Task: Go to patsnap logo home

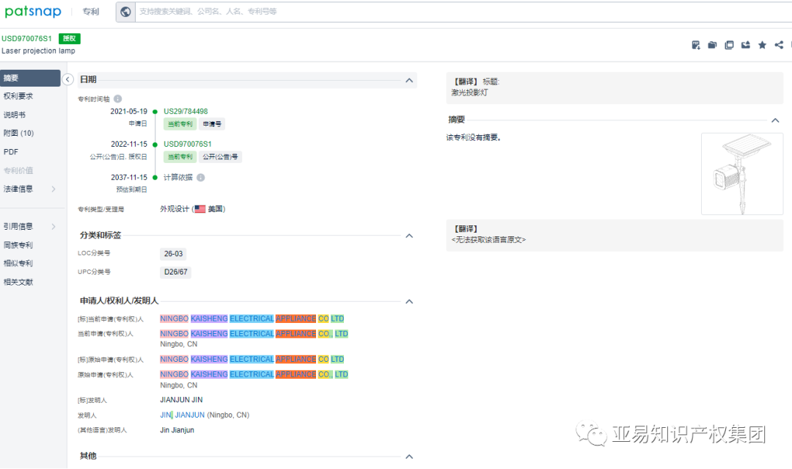Action: pyautogui.click(x=33, y=12)
